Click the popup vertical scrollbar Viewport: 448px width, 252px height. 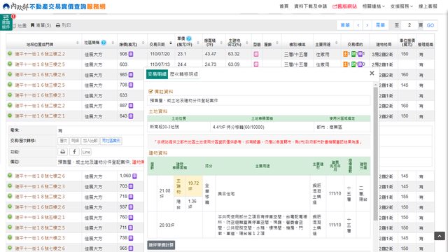click(375, 154)
